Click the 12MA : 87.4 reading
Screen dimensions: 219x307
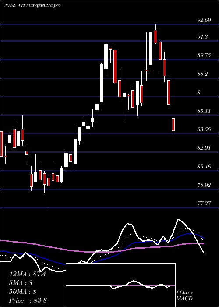[28, 274]
